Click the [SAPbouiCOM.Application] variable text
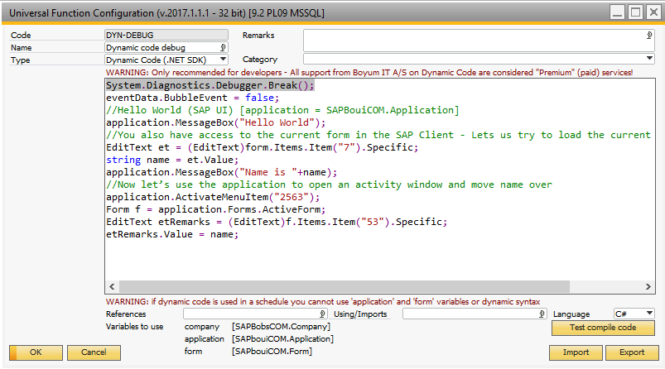 pos(283,339)
